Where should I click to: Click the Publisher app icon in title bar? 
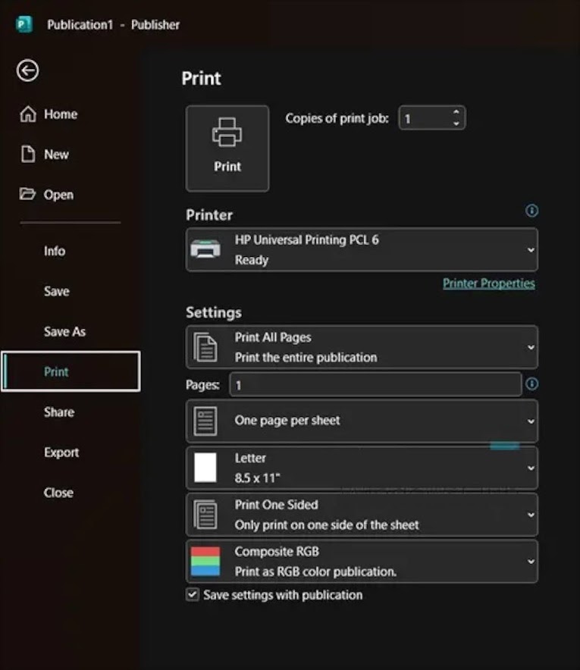point(24,24)
